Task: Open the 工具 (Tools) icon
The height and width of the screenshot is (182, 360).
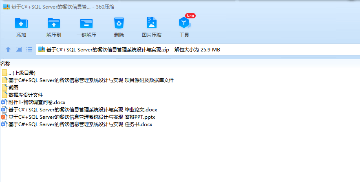Action: pyautogui.click(x=184, y=23)
